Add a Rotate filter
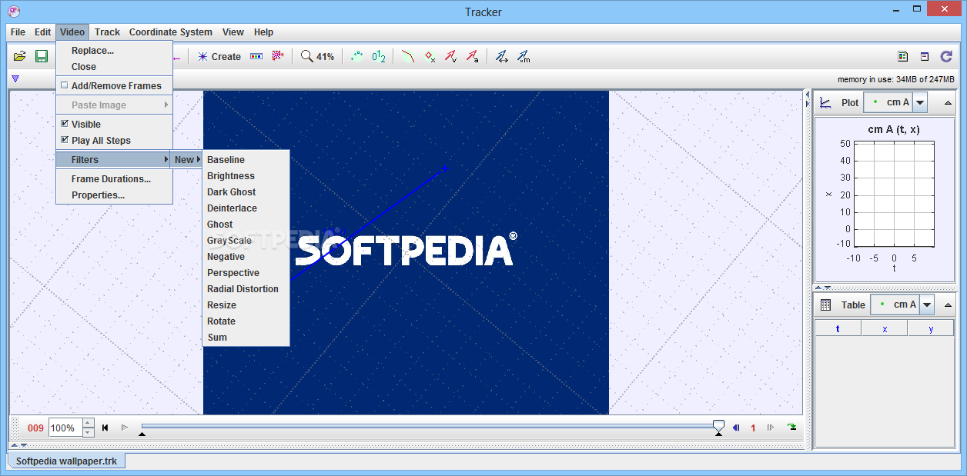Screen dimensions: 967x476 tap(246, 321)
